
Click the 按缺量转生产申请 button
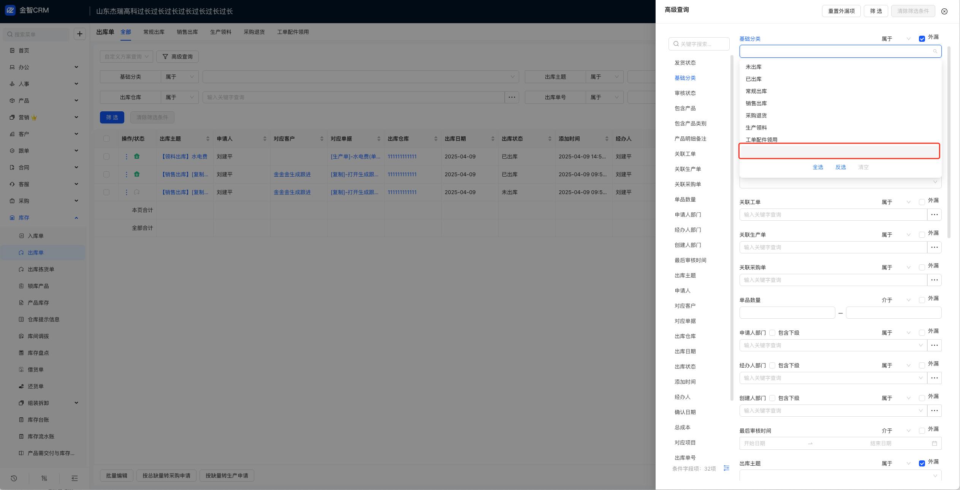(227, 476)
